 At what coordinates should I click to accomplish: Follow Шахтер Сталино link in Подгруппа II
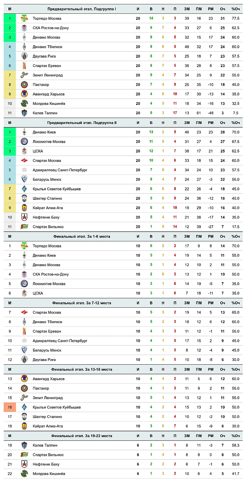pos(48,198)
